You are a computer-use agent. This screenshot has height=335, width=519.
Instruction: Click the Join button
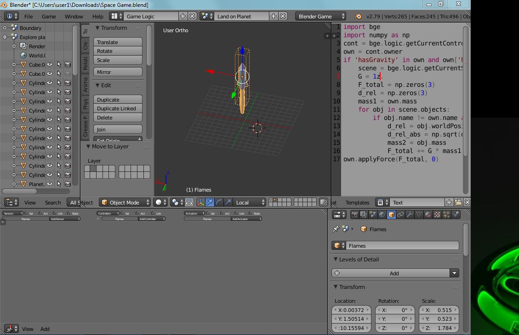[x=118, y=130]
